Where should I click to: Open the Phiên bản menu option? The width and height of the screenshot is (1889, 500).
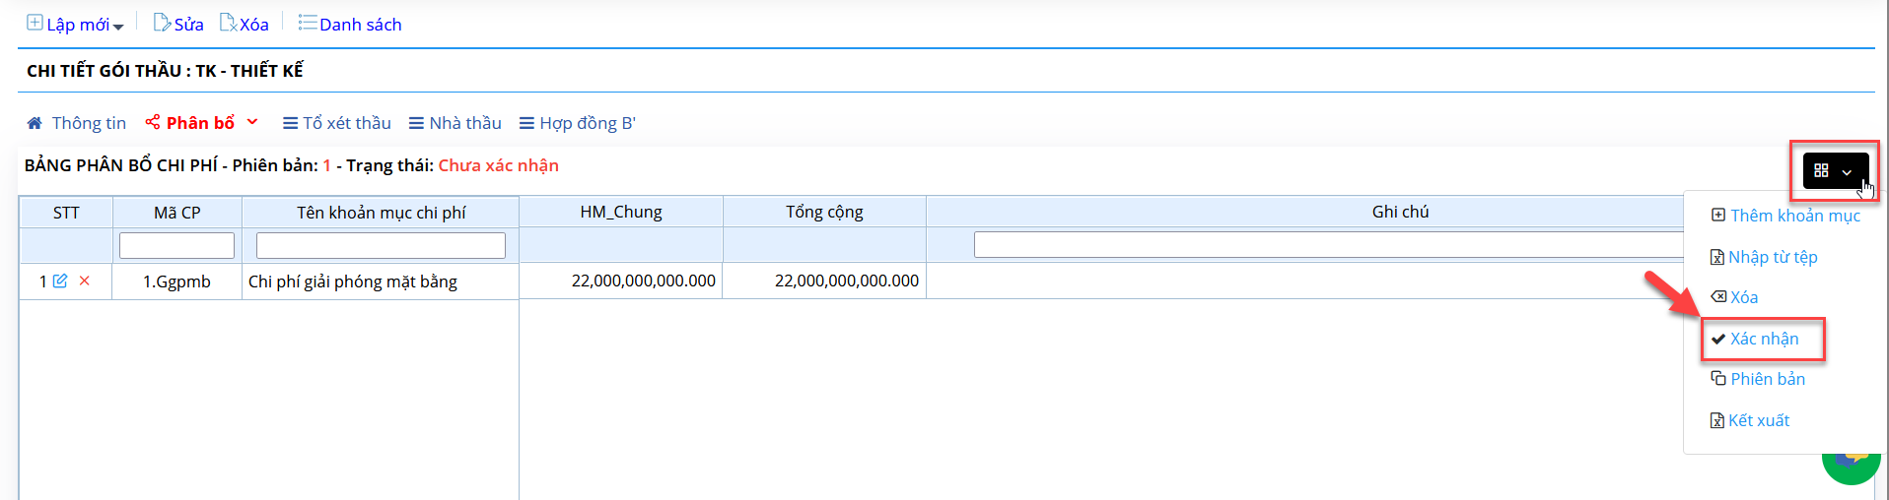(x=1758, y=379)
